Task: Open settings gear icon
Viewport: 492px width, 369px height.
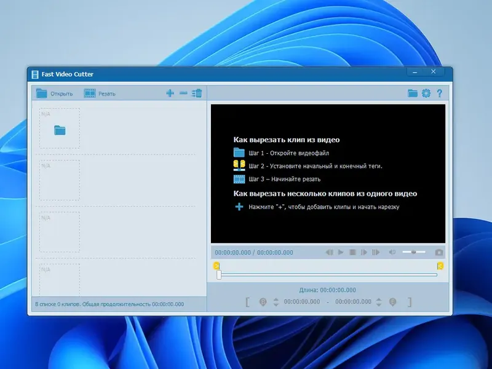Action: 426,93
